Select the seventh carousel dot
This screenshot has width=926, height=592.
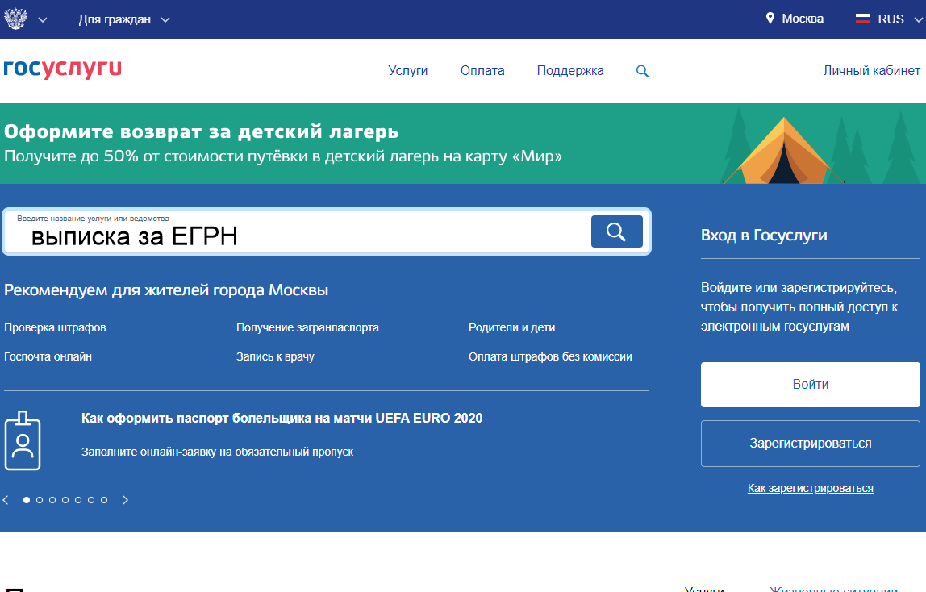(x=104, y=500)
